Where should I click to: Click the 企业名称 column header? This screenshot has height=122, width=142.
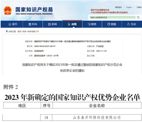[97, 106]
